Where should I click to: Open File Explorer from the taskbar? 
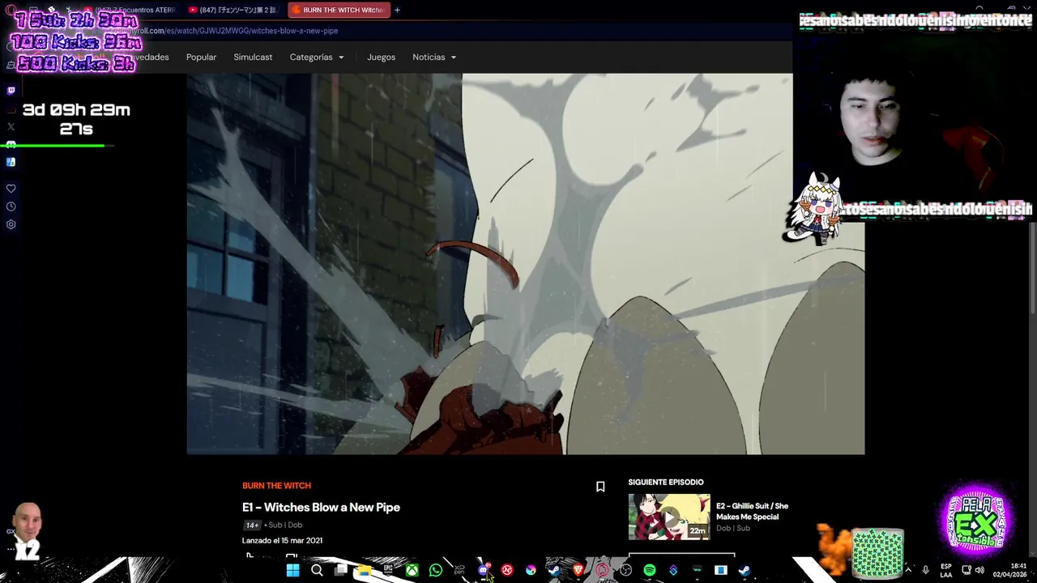tap(365, 570)
